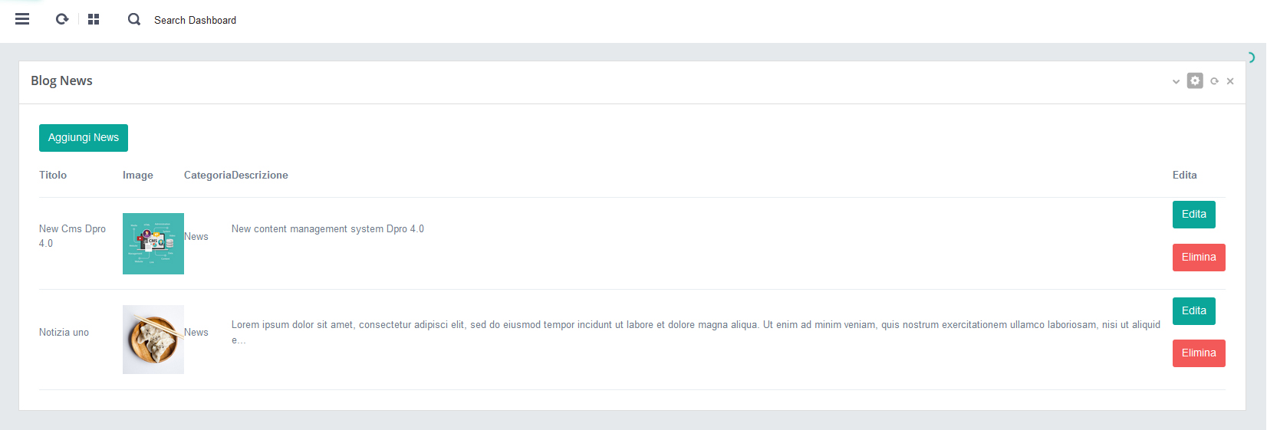Focus the Search Dashboard field
The width and height of the screenshot is (1267, 430).
click(195, 20)
